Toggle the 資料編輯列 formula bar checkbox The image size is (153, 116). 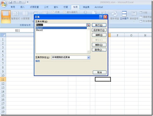(64, 12)
